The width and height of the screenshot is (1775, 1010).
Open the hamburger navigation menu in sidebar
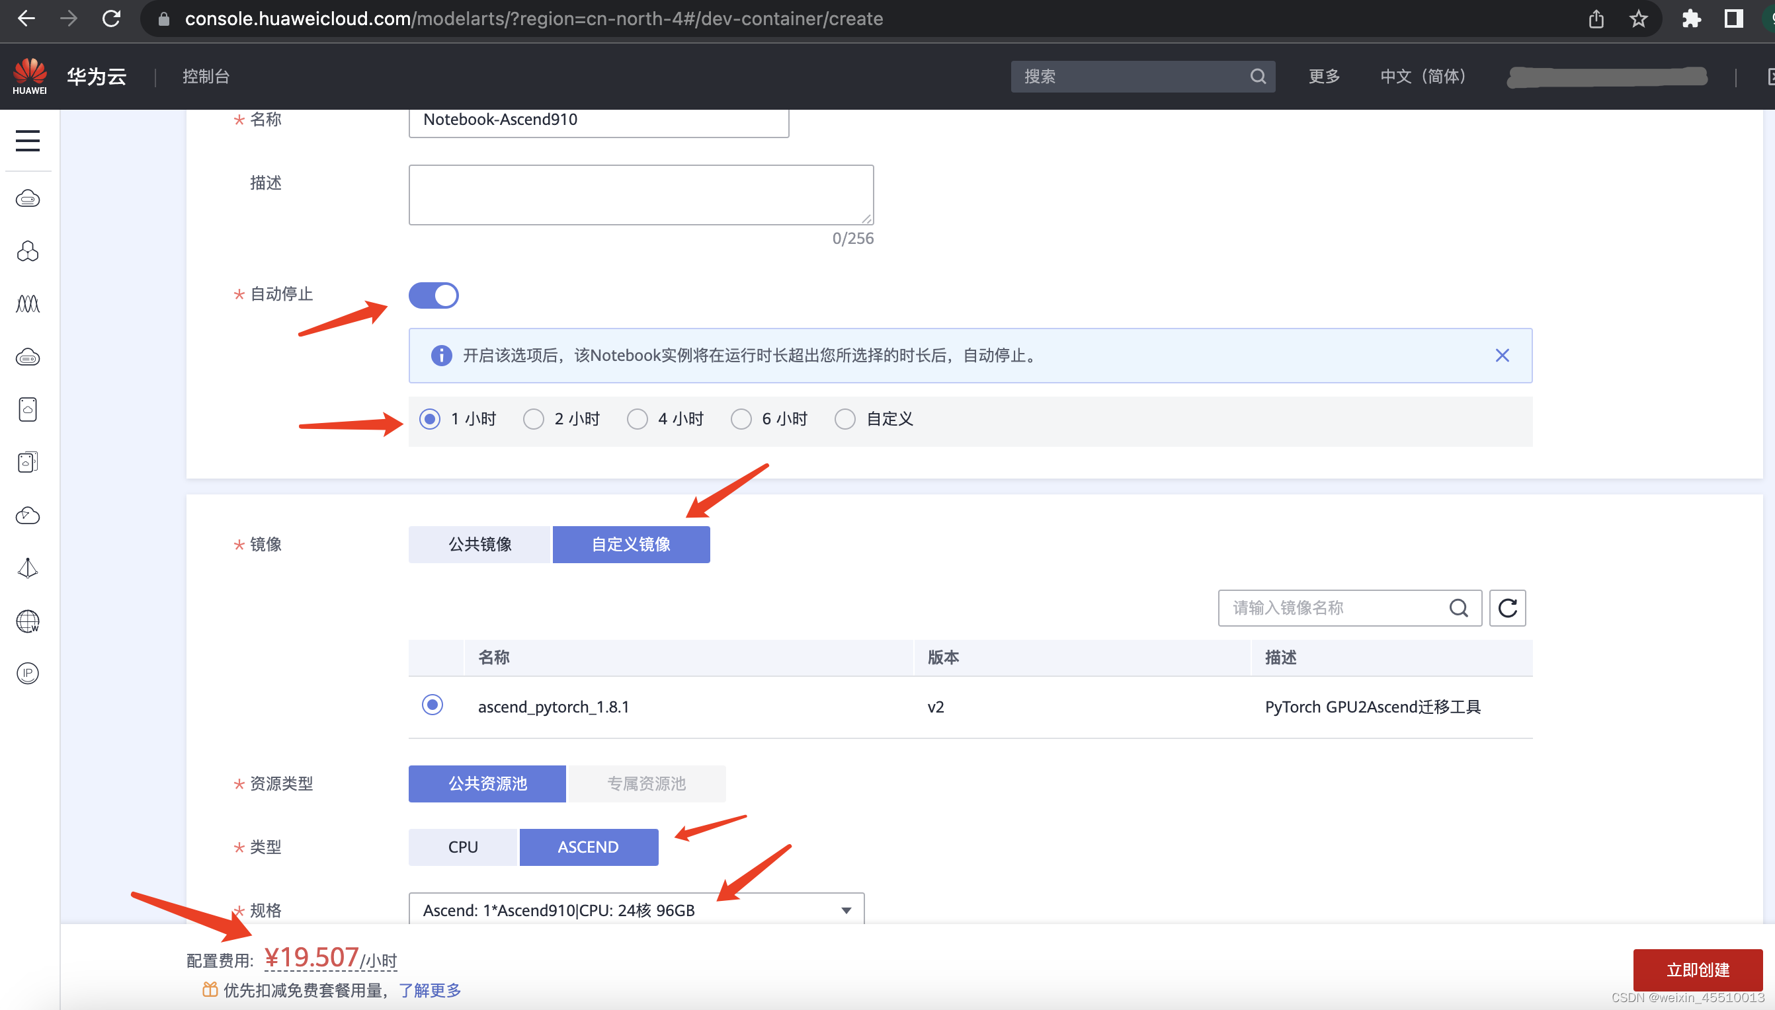(27, 141)
